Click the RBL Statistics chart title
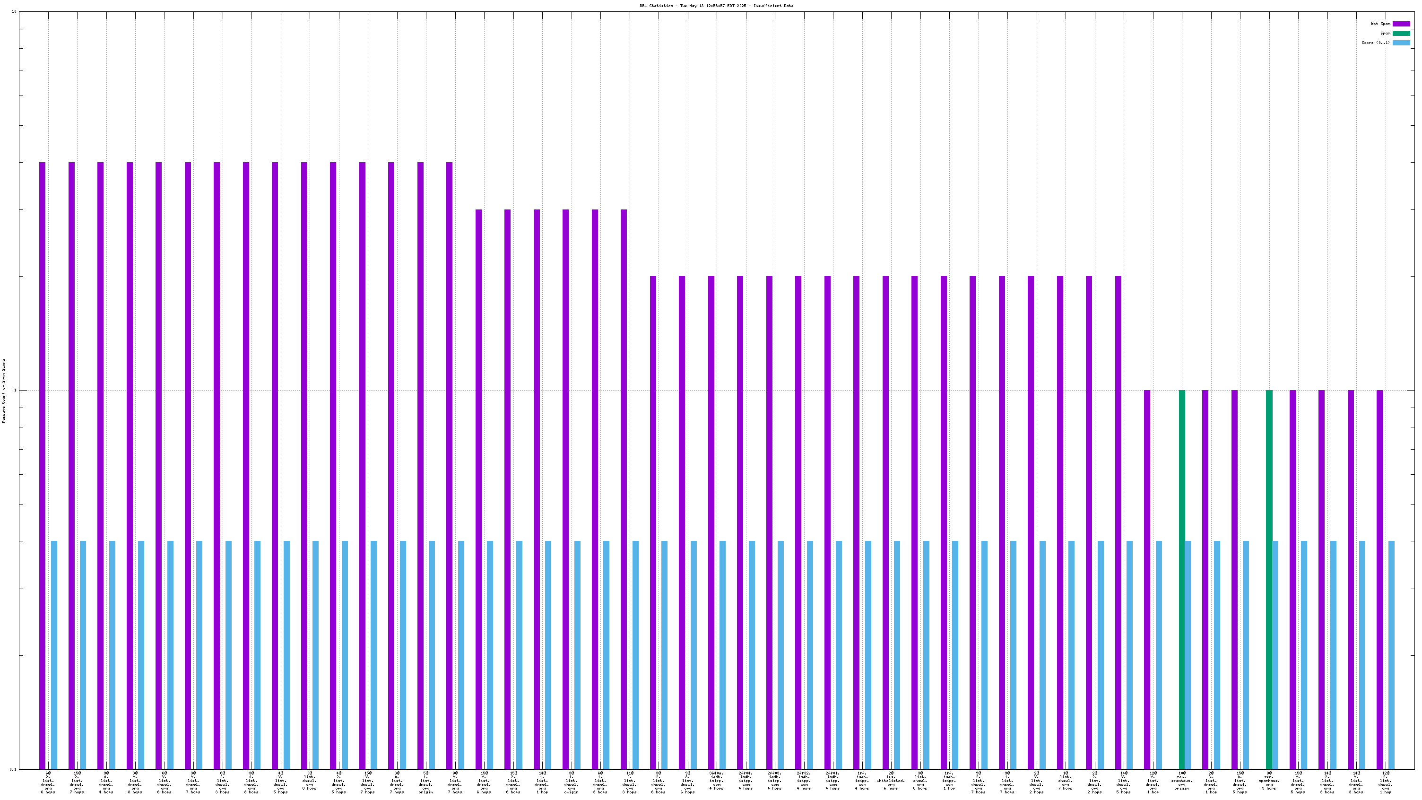 (x=716, y=6)
